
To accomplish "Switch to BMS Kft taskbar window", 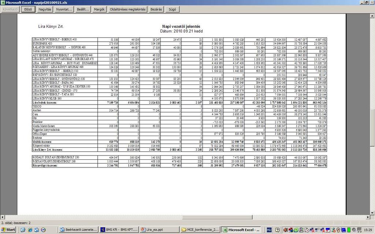I will [x=119, y=230].
